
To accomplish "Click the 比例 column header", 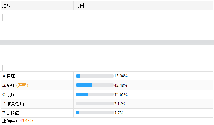I will (x=79, y=5).
